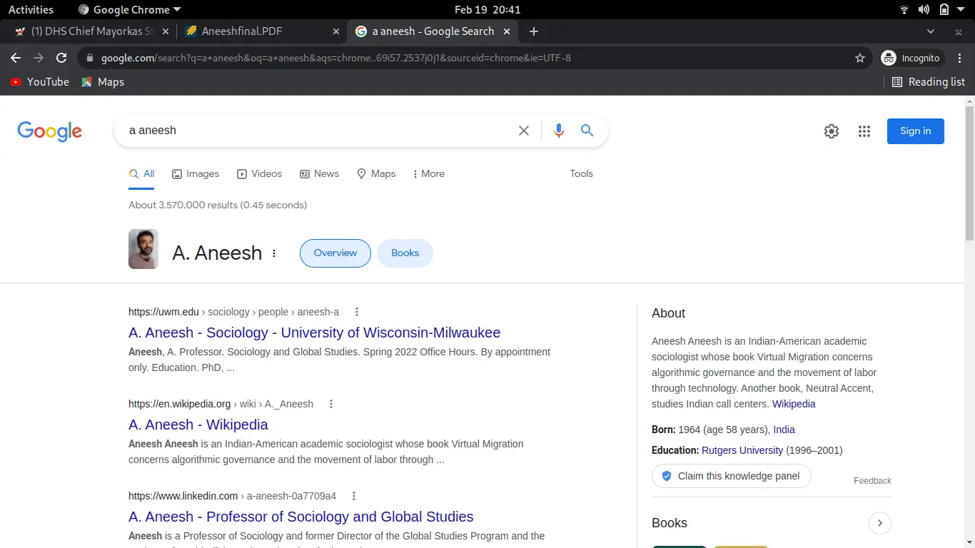Switch to the DHS Chief Mayorkas tab
975x548 pixels.
(91, 31)
